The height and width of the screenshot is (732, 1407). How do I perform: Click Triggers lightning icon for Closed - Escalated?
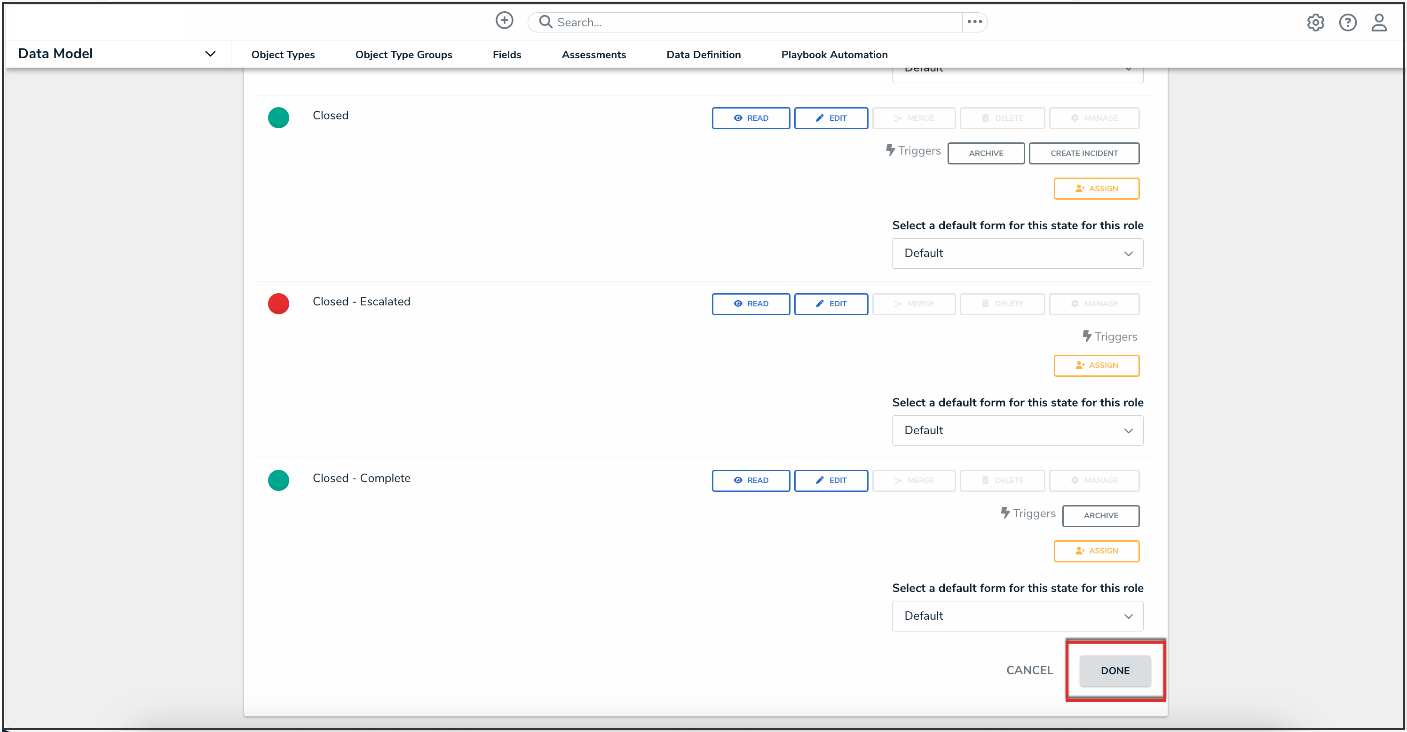pos(1087,336)
